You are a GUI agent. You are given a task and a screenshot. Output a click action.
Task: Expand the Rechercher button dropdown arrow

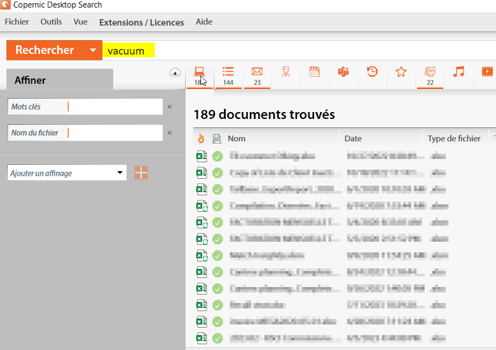pyautogui.click(x=92, y=50)
